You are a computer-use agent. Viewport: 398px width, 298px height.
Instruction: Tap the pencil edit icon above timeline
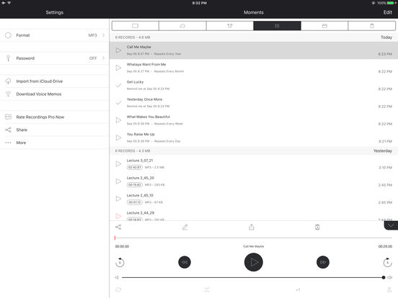tap(185, 227)
